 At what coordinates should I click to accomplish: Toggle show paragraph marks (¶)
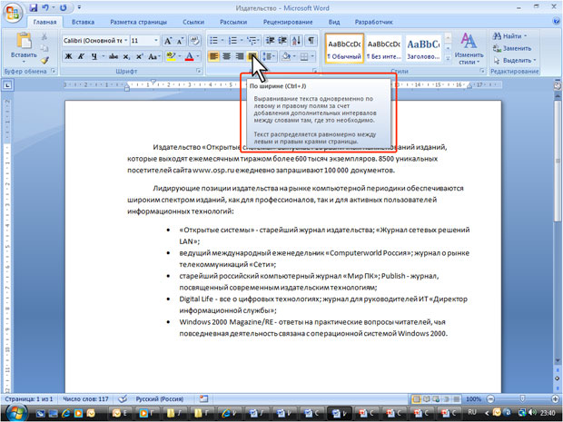[311, 41]
